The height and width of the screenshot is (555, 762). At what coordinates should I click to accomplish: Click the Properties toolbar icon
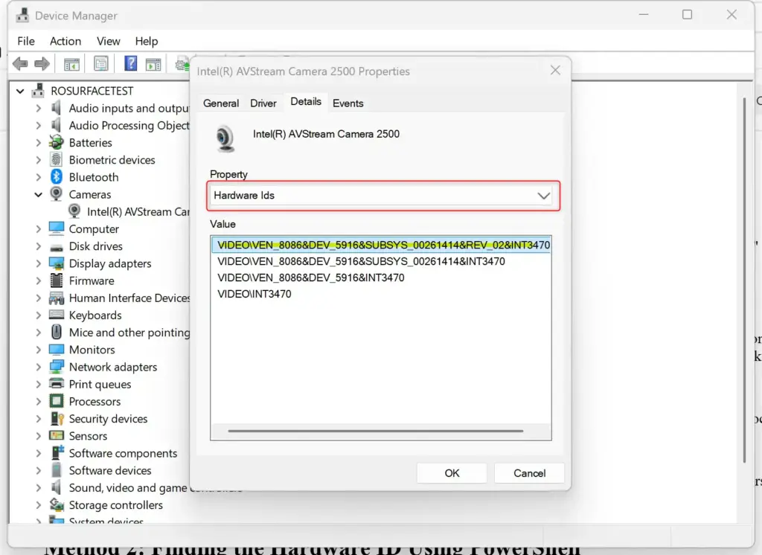click(101, 64)
